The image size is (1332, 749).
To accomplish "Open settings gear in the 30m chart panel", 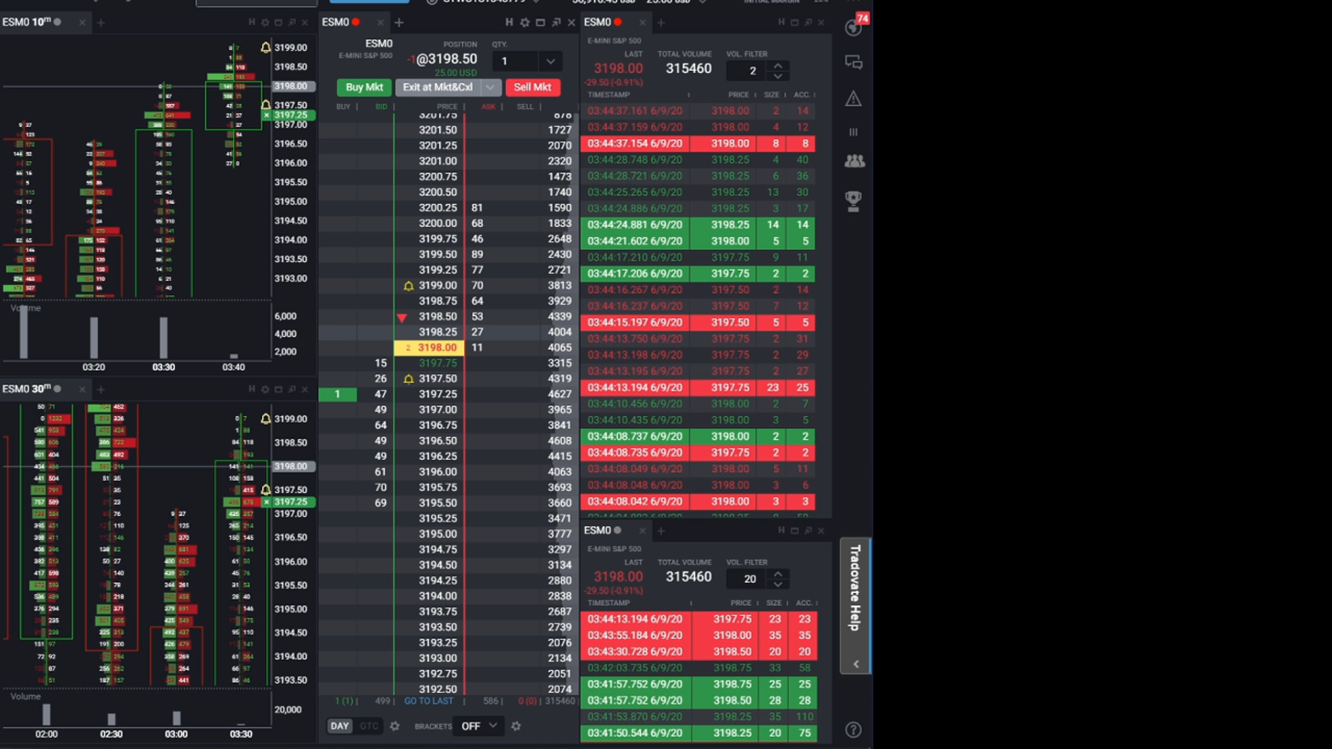I will click(x=265, y=389).
